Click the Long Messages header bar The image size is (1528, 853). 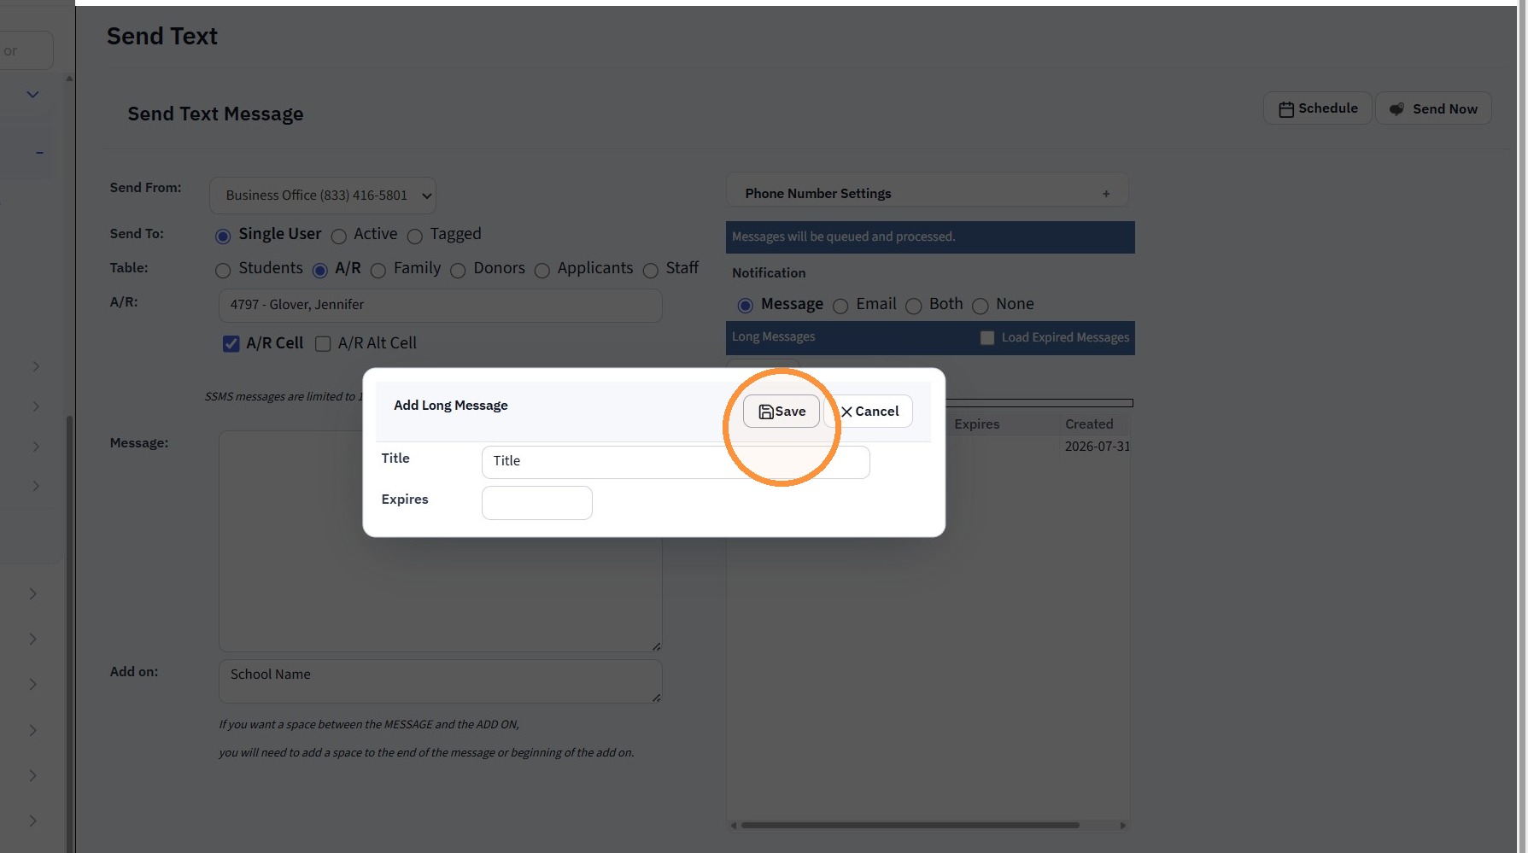pos(930,338)
